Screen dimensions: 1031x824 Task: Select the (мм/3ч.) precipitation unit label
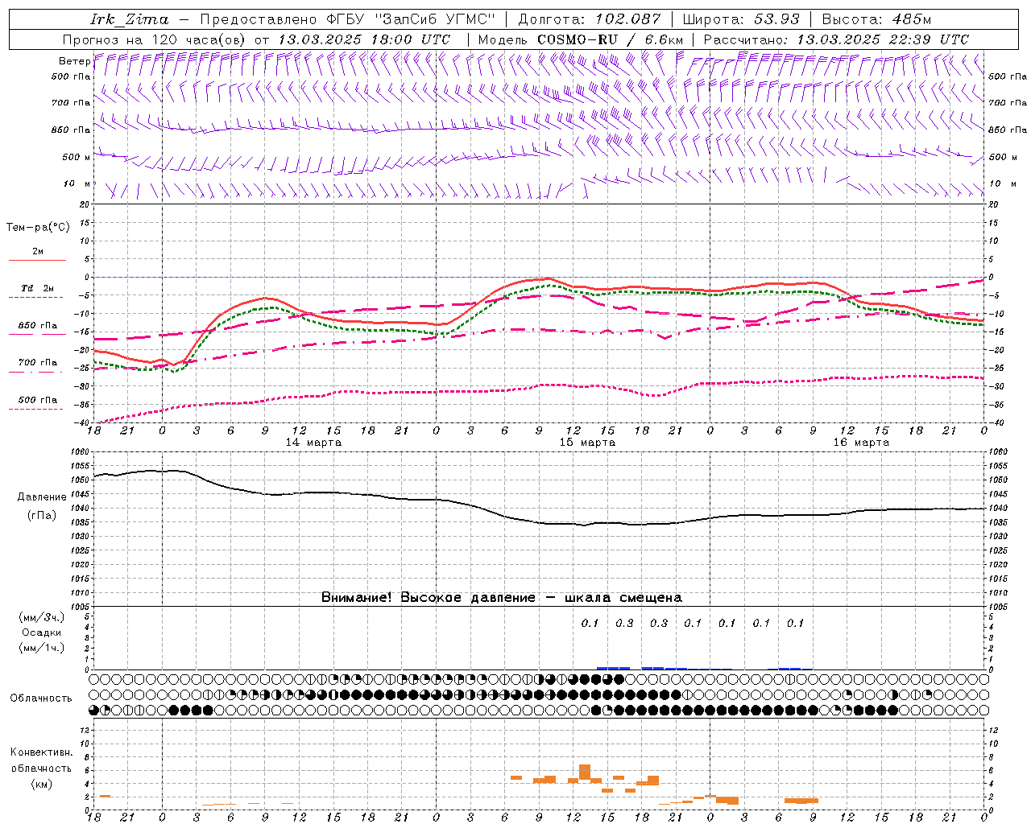click(42, 617)
